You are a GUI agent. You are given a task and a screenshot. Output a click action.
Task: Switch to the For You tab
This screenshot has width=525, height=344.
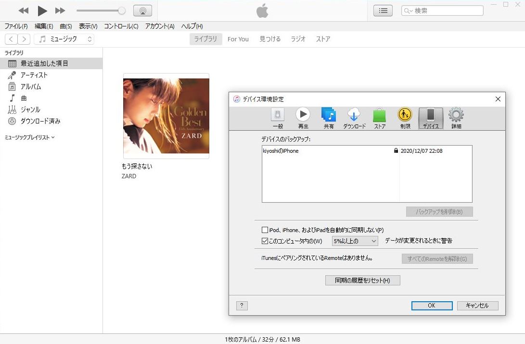tap(238, 39)
